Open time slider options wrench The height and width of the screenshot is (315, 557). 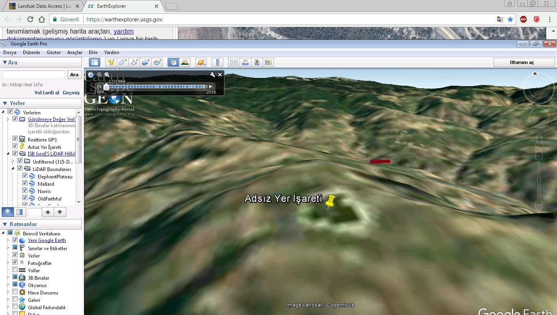point(212,75)
